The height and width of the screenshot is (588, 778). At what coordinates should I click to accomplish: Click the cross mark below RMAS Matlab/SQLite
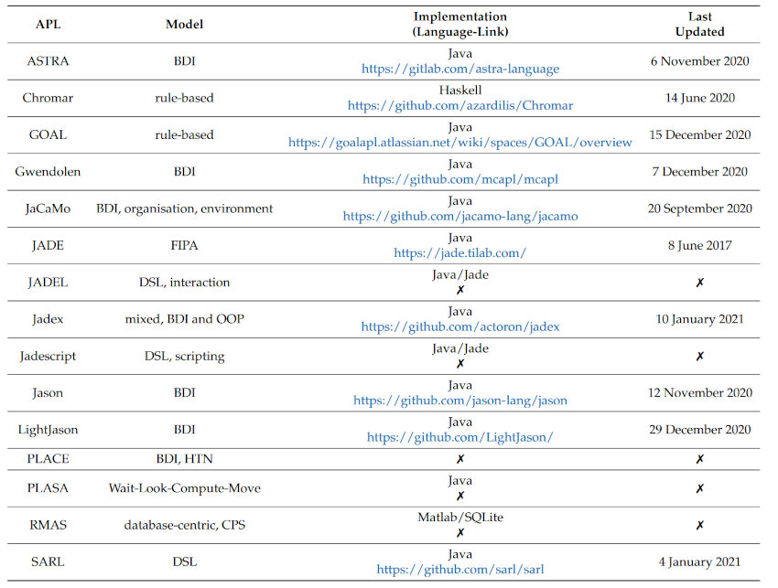click(460, 532)
